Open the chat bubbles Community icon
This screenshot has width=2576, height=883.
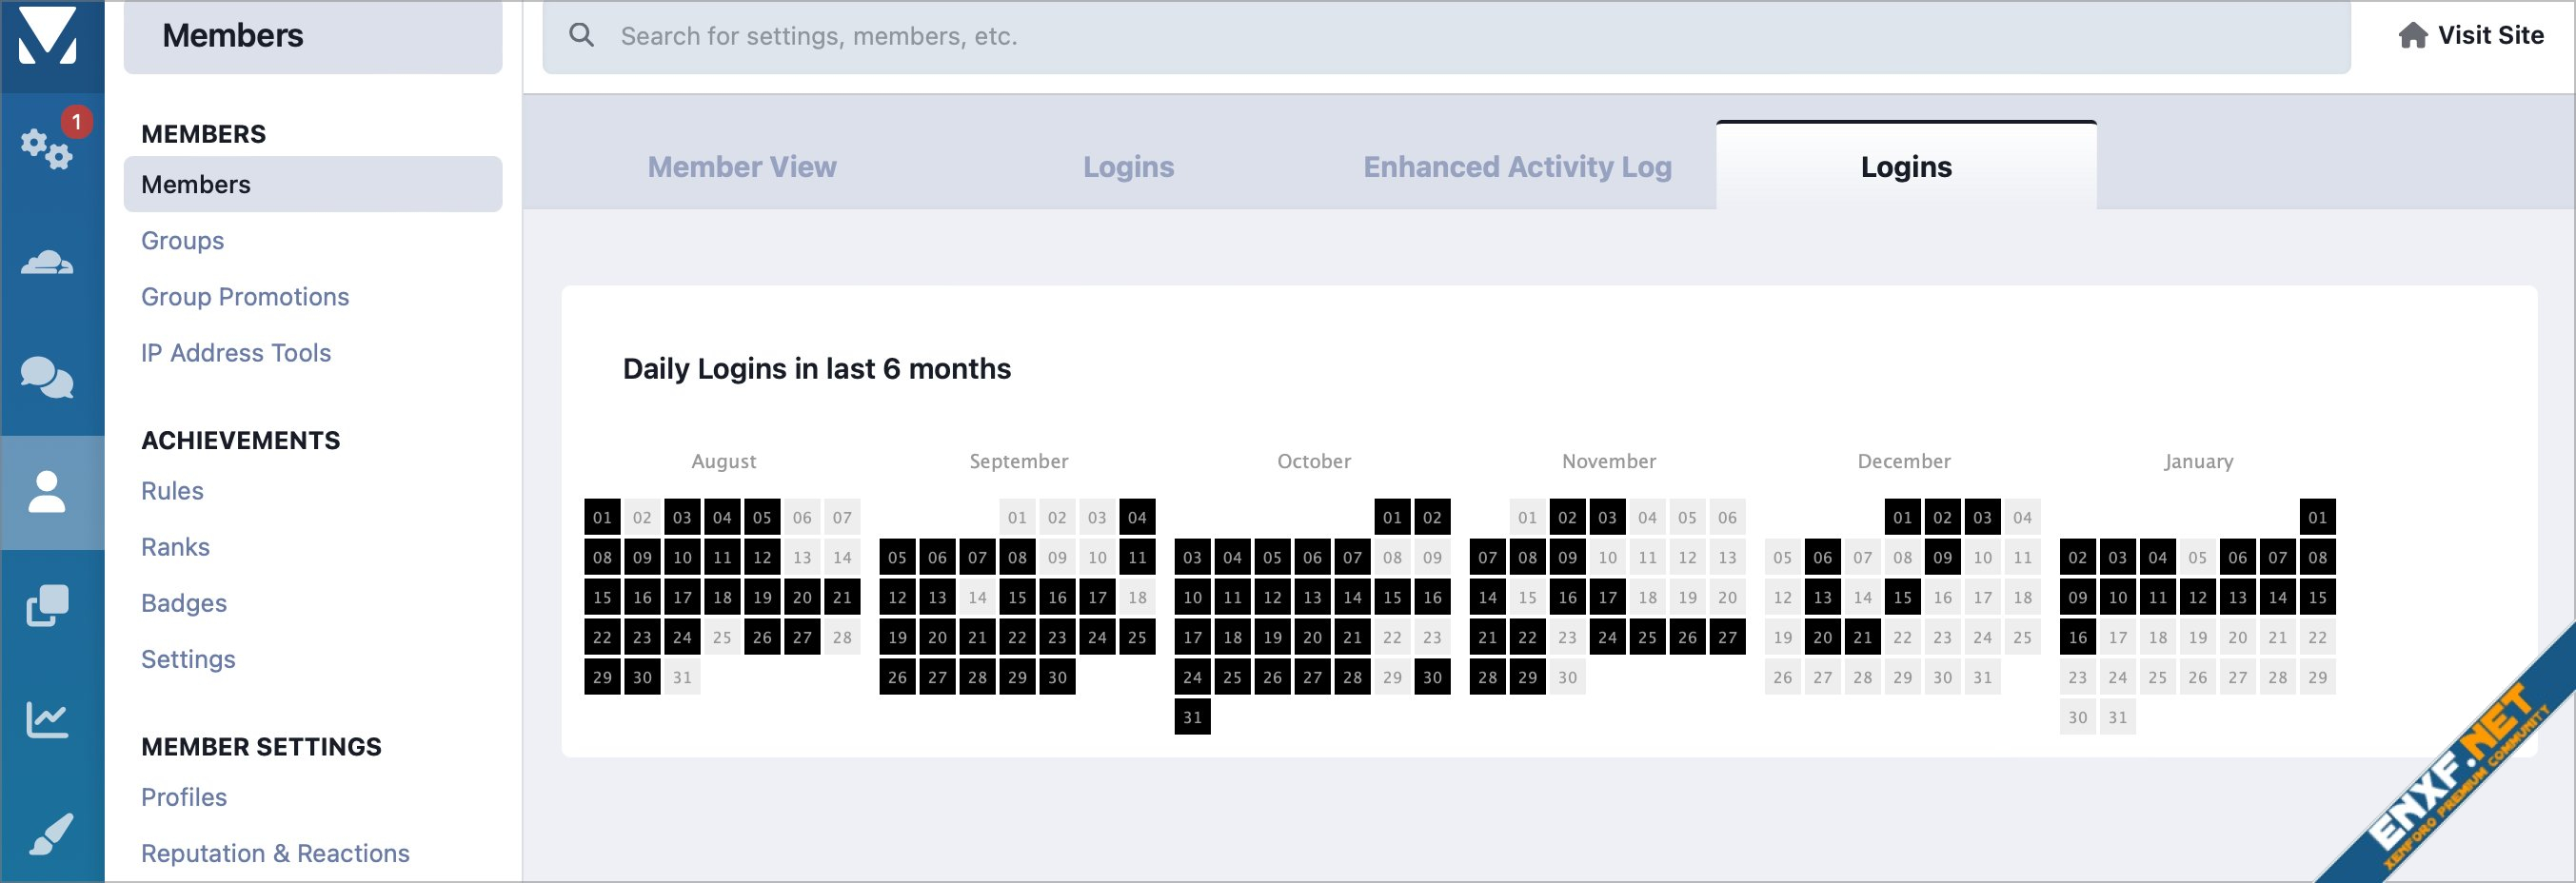click(x=47, y=378)
